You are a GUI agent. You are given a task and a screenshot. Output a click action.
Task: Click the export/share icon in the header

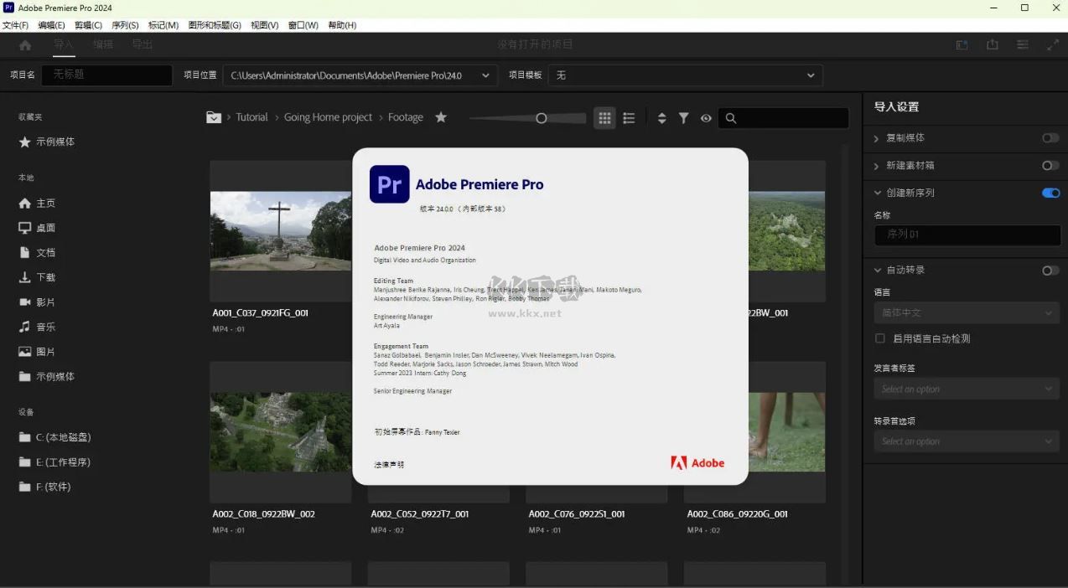[993, 44]
